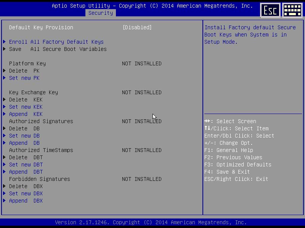Screen dimensions: 305x228
Task: Click the +/-: Change Opt. hint
Action: (x=228, y=143)
